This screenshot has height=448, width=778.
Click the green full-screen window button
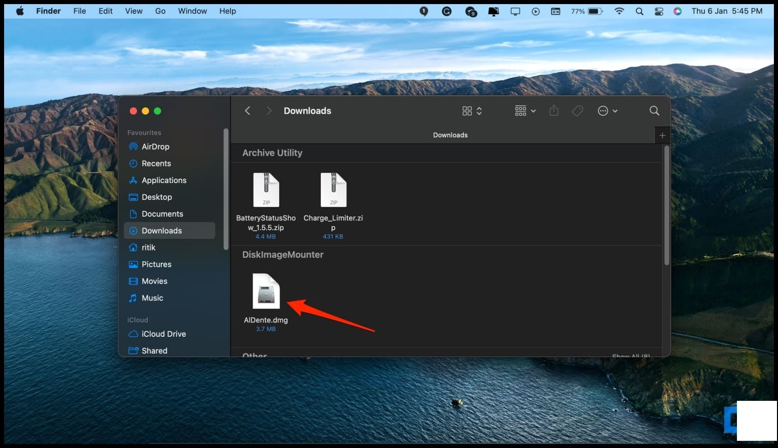[158, 111]
